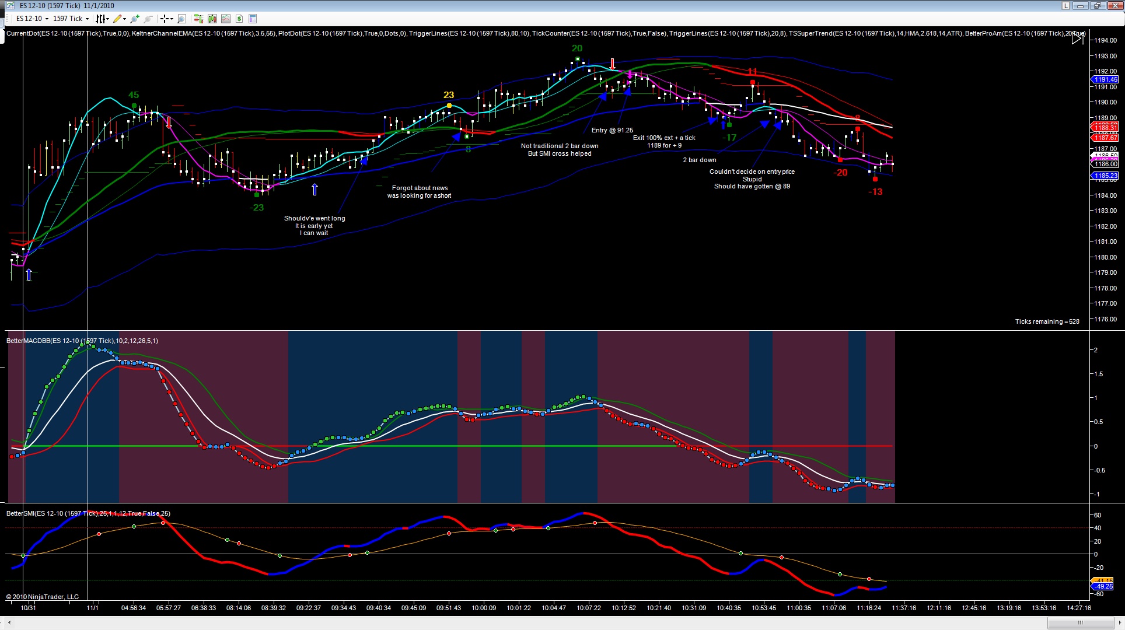The width and height of the screenshot is (1125, 630).
Task: Open the chart properties window icon
Action: 253,19
